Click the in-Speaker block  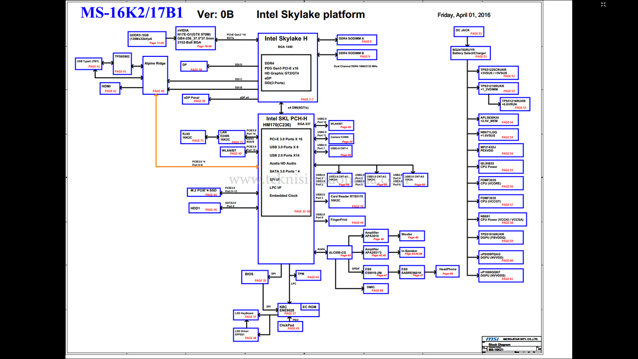tap(412, 253)
